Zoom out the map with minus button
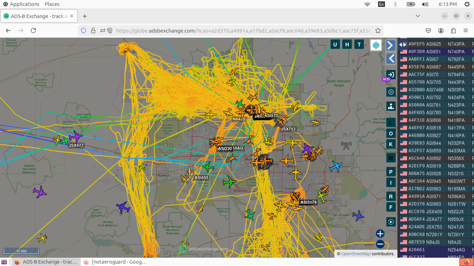Screen dimensions: 474x266 click(x=380, y=244)
